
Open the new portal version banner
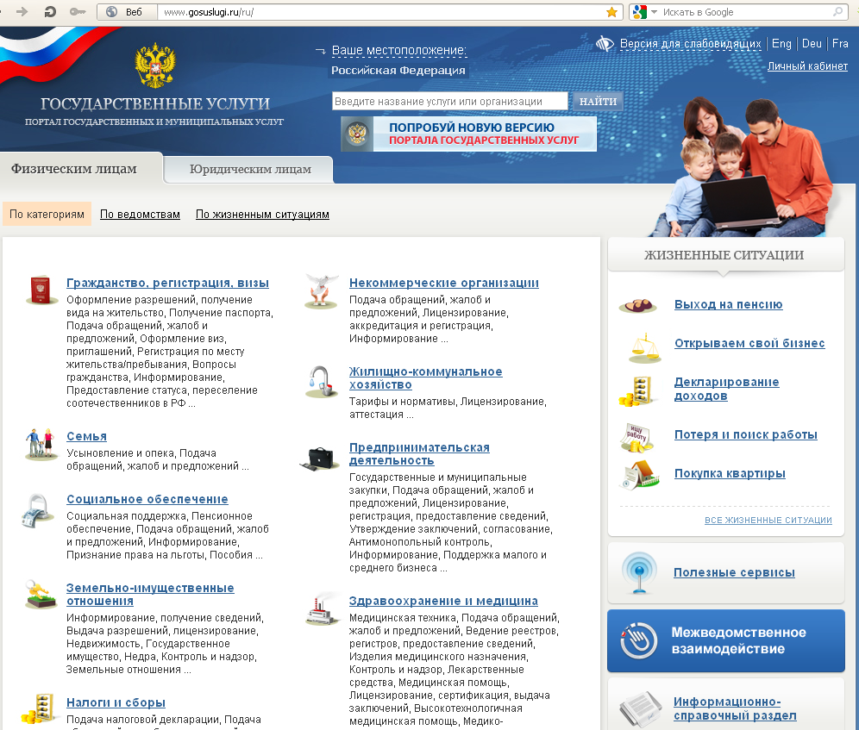point(468,134)
